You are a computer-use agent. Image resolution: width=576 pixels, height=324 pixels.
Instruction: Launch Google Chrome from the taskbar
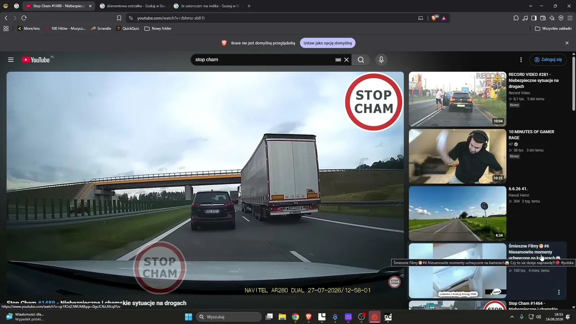pos(295,317)
